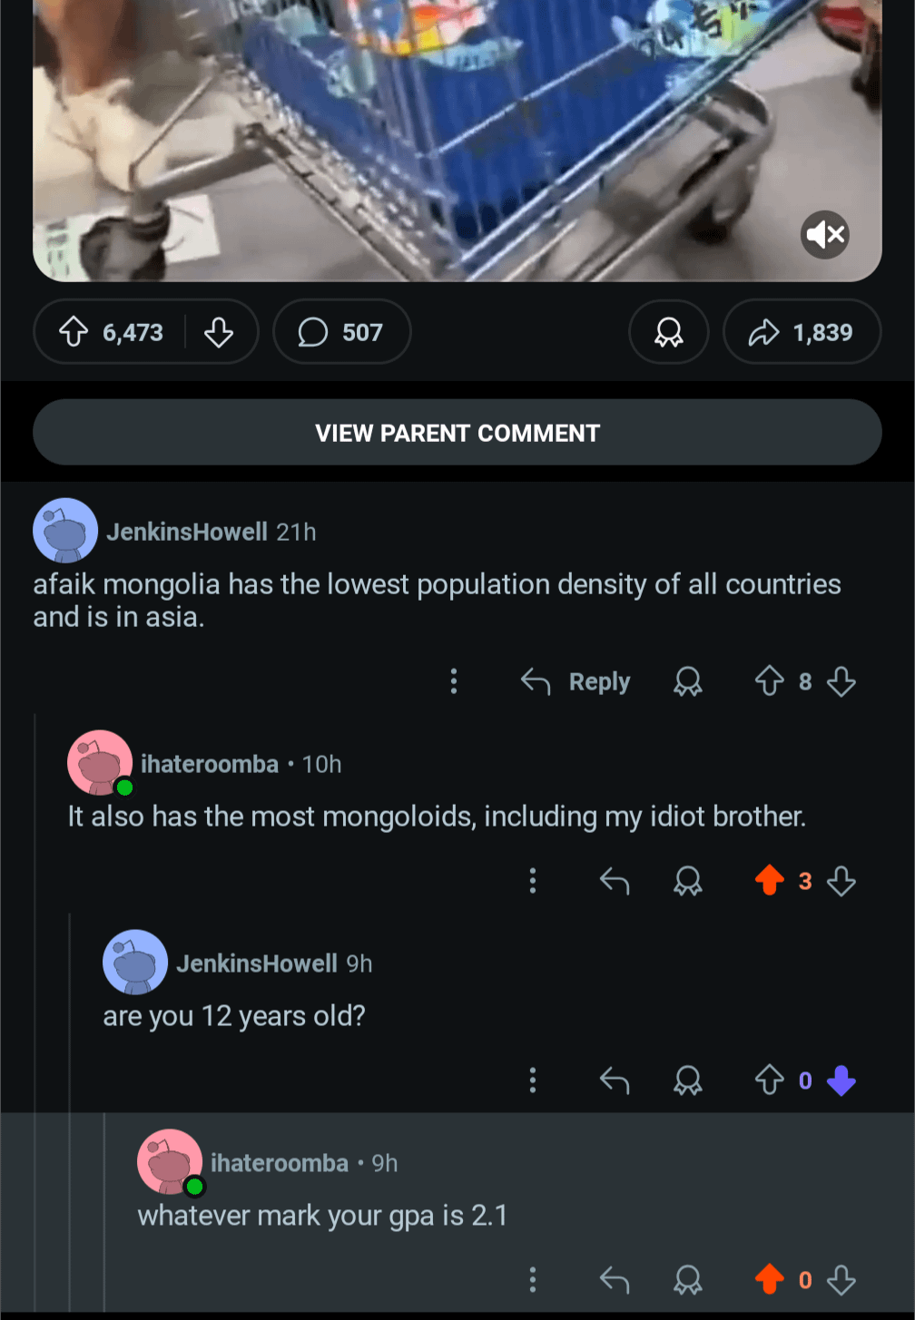Remove the upvote on the idiot brother comment
This screenshot has height=1320, width=915.
pos(770,881)
